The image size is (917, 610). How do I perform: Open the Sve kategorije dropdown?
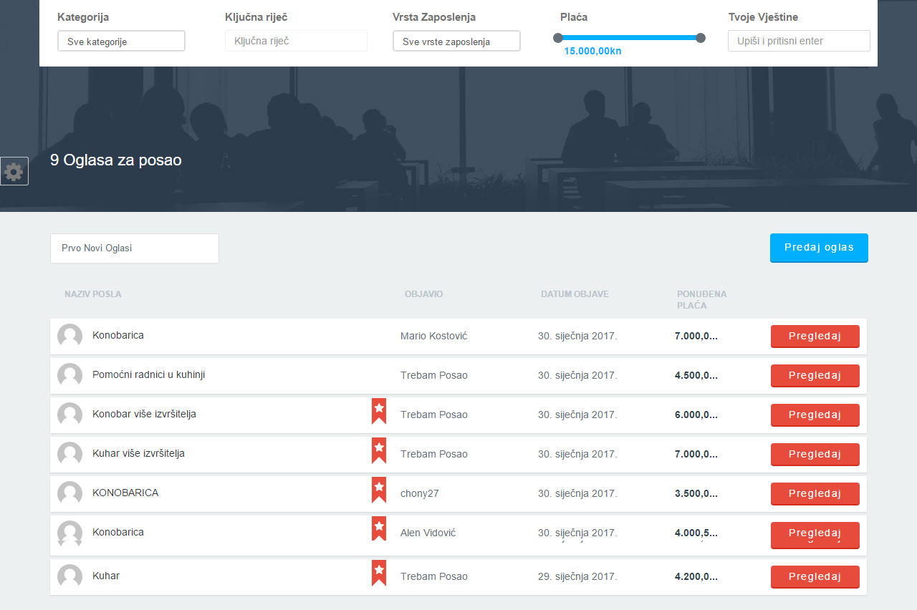(121, 41)
